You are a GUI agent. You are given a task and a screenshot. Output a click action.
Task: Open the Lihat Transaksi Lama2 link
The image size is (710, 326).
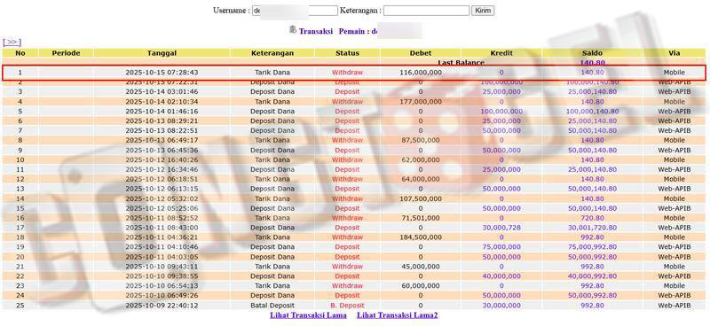click(x=397, y=315)
